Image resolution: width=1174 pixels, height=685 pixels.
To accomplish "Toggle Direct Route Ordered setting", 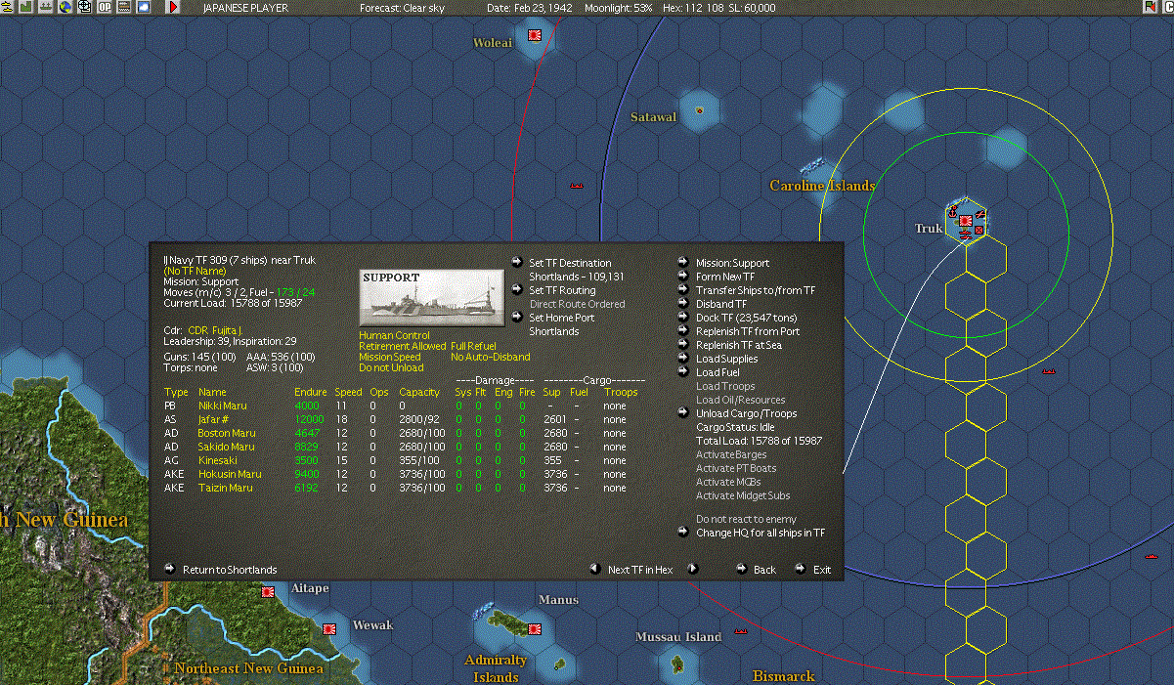I will point(577,304).
